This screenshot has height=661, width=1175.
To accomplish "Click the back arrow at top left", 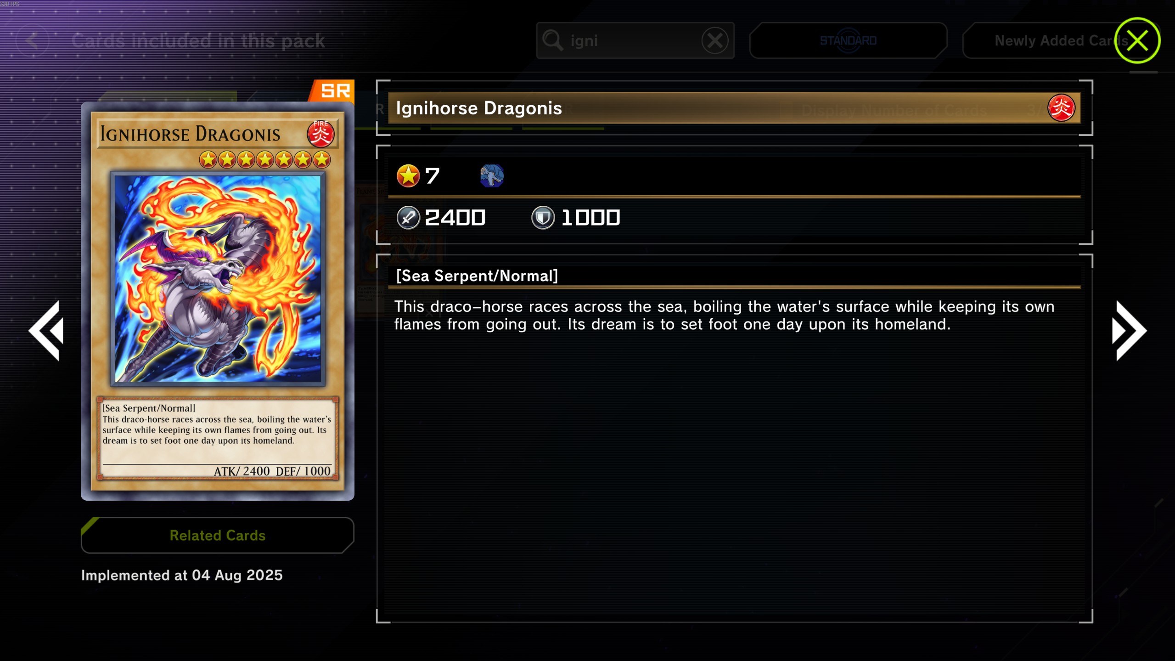I will [x=32, y=41].
